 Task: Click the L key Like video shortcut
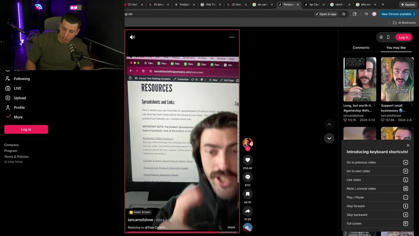pyautogui.click(x=406, y=180)
